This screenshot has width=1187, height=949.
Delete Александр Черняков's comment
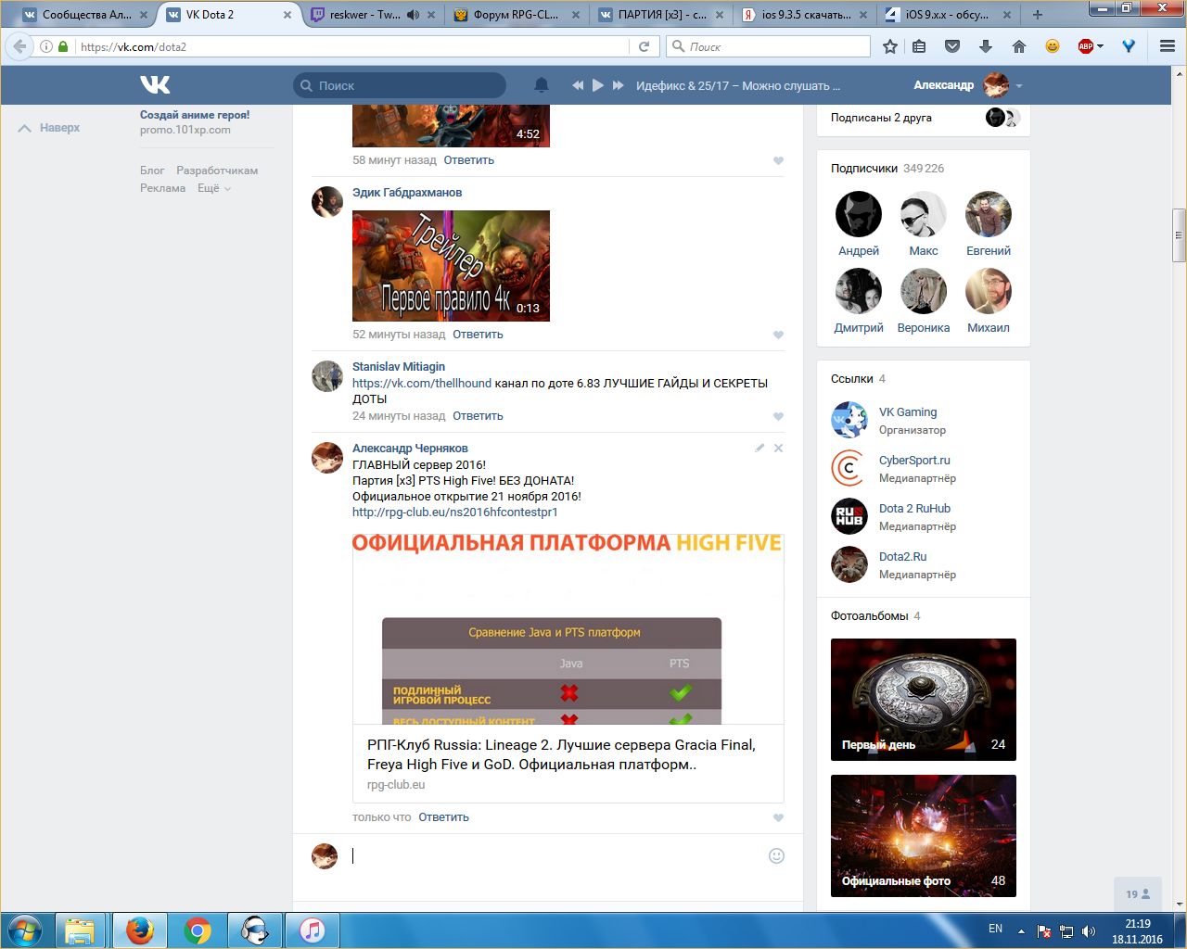point(778,448)
